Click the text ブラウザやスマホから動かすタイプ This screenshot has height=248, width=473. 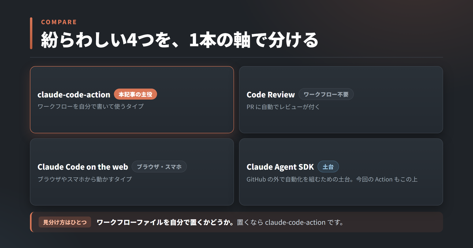[x=84, y=179]
